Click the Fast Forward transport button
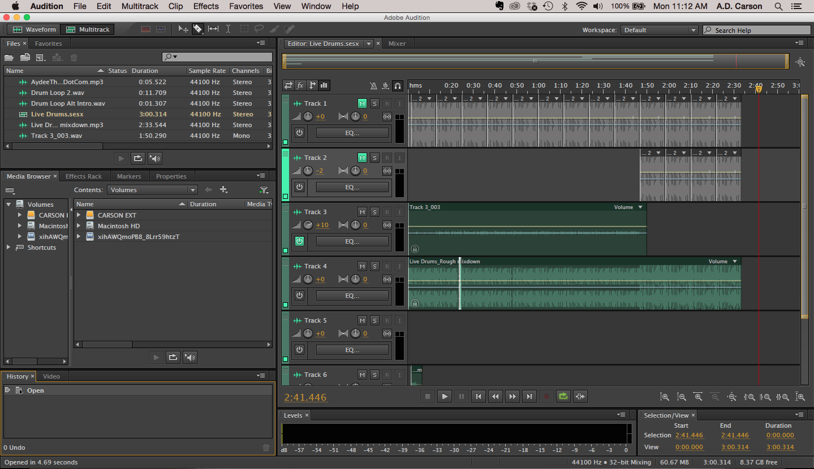Screen dimensions: 814x469 512,397
